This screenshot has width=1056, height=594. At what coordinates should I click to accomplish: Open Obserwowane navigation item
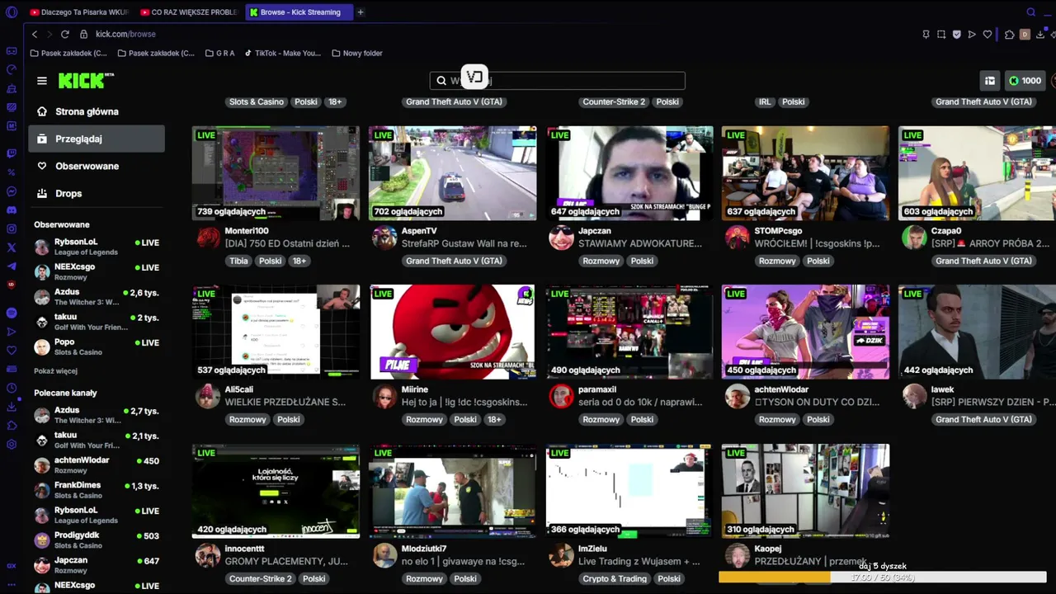(97, 166)
